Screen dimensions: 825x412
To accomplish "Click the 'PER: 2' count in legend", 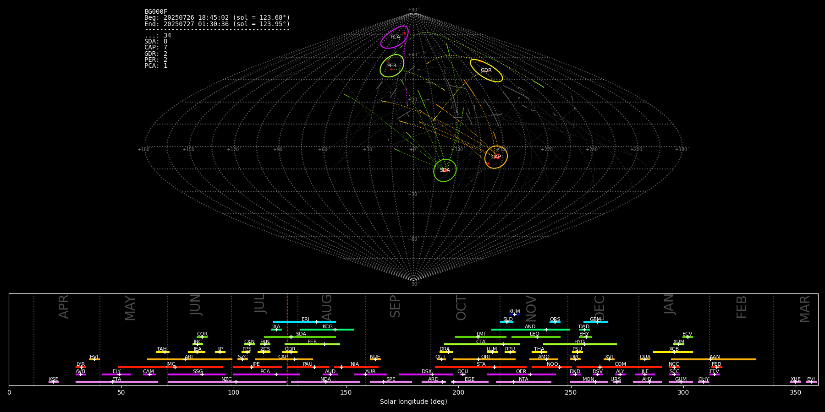I will (x=156, y=60).
